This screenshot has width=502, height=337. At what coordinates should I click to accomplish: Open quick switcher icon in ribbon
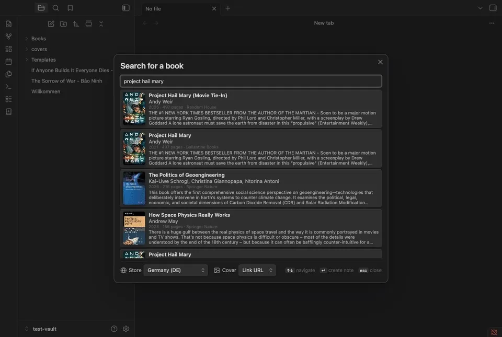pos(9,24)
